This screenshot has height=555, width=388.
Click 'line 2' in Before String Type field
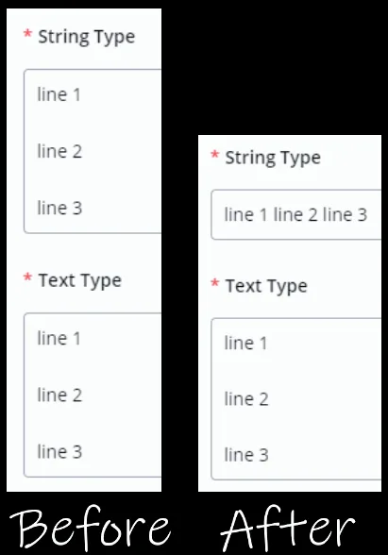click(x=59, y=151)
